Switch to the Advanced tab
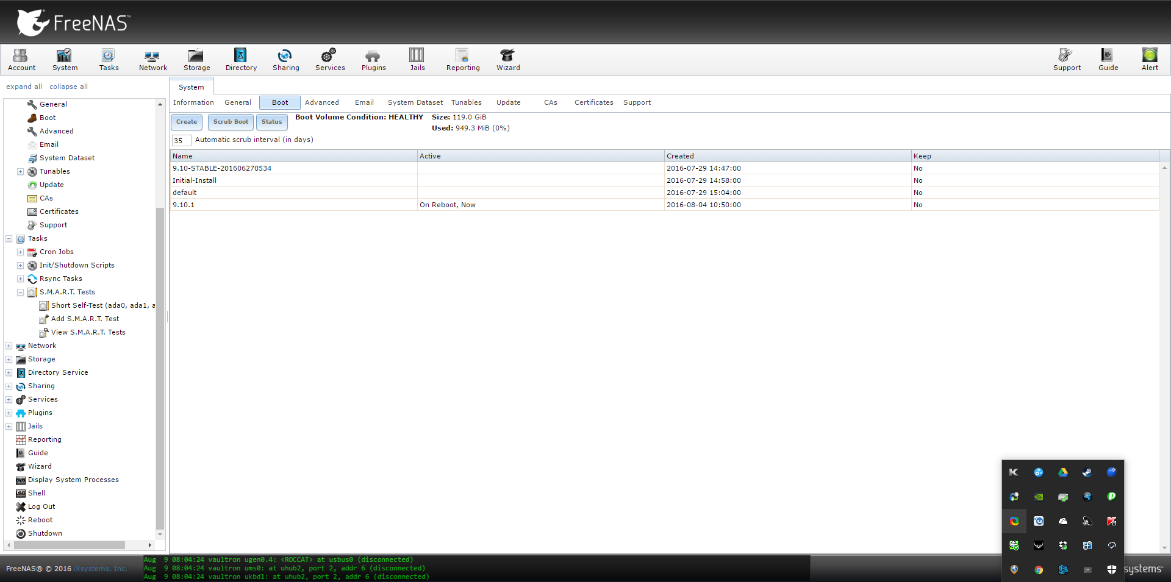Viewport: 1171px width, 582px height. click(x=322, y=102)
